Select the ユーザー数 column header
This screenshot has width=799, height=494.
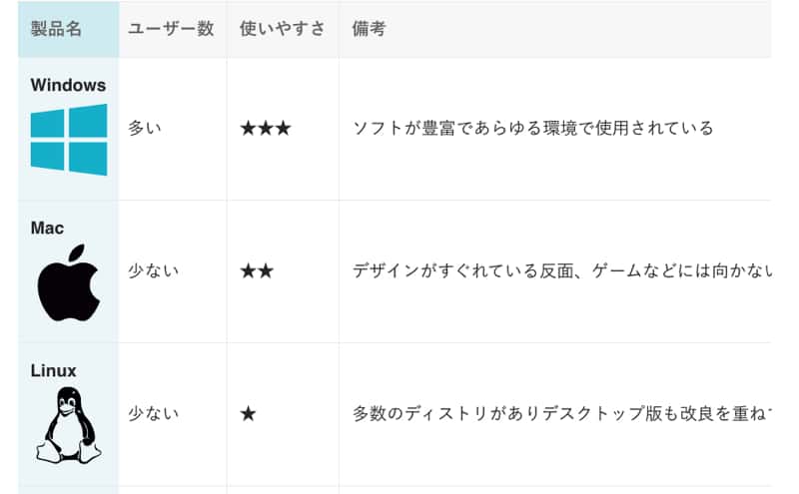click(x=173, y=29)
